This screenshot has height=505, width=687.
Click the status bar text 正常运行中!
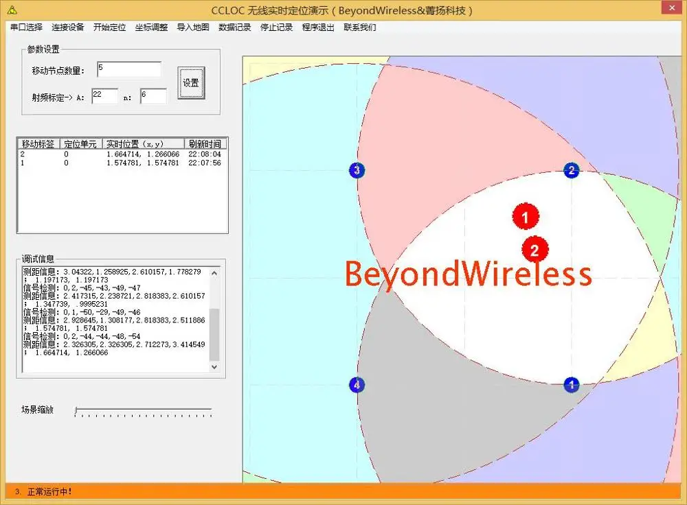tap(49, 492)
